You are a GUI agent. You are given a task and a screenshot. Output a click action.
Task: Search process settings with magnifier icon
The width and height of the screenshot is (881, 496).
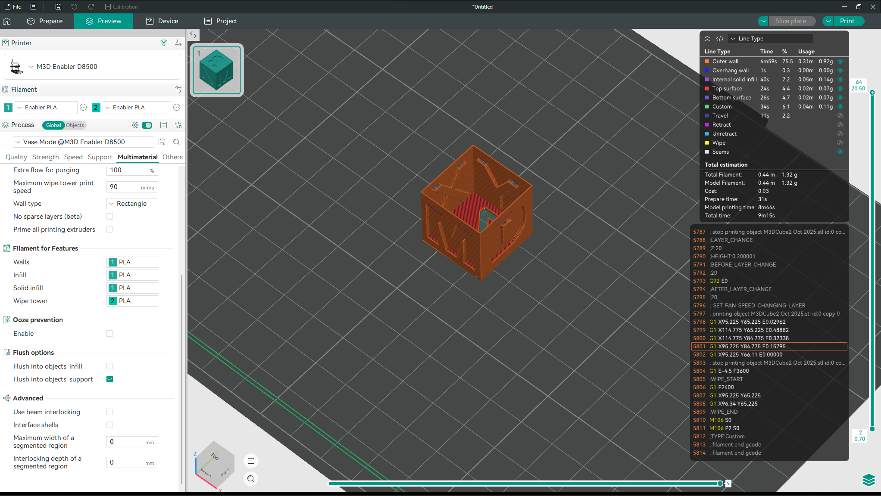pos(176,142)
